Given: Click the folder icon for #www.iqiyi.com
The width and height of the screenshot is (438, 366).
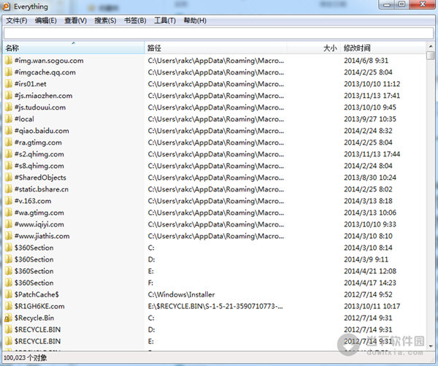Looking at the screenshot, I should tap(9, 224).
